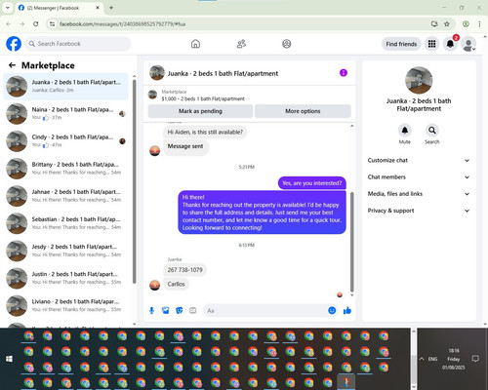Click the Hi Aiden, is this still available? message
488x390 pixels.
tap(205, 132)
